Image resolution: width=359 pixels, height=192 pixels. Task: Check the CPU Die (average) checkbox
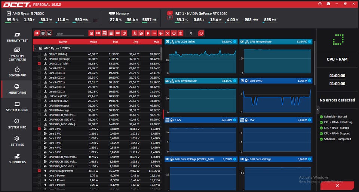coord(39,59)
